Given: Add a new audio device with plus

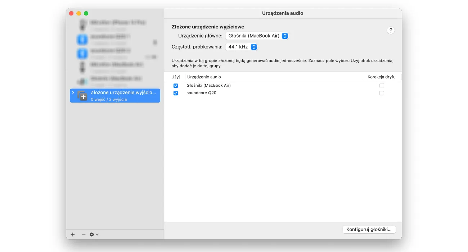Looking at the screenshot, I should [73, 234].
